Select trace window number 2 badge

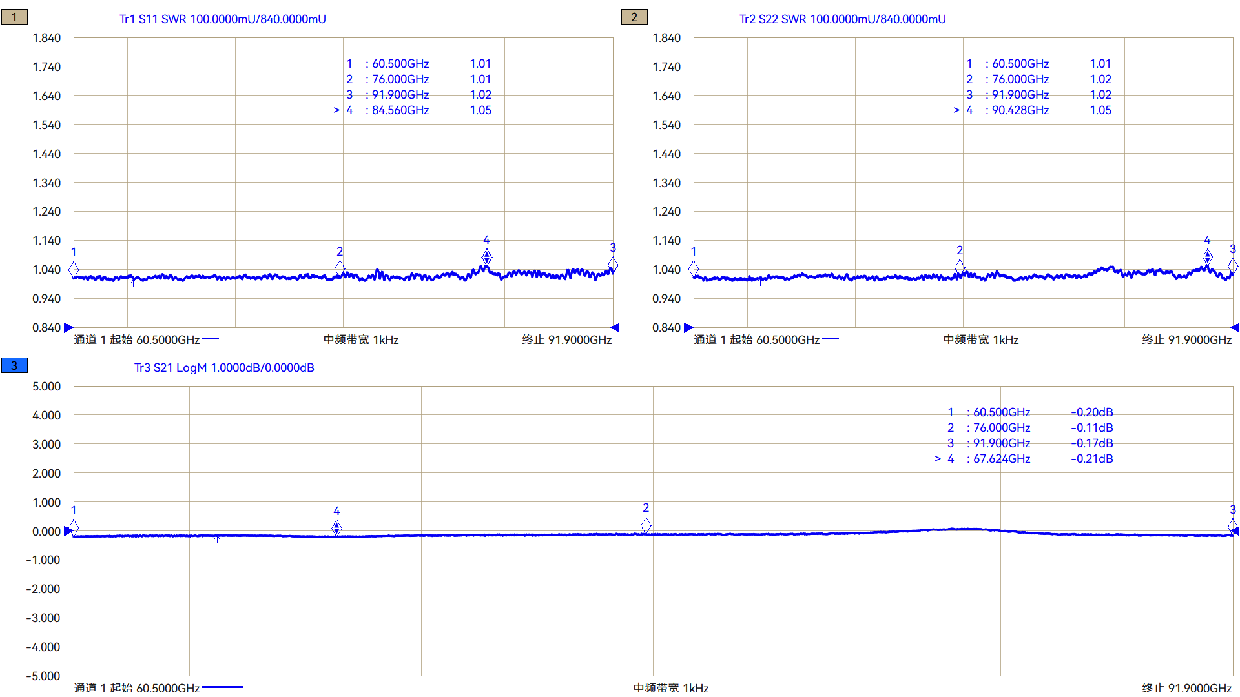(x=634, y=17)
